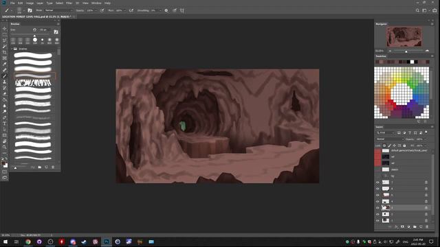This screenshot has width=440, height=247.
Task: Select the Pen tool
Action: [5, 117]
